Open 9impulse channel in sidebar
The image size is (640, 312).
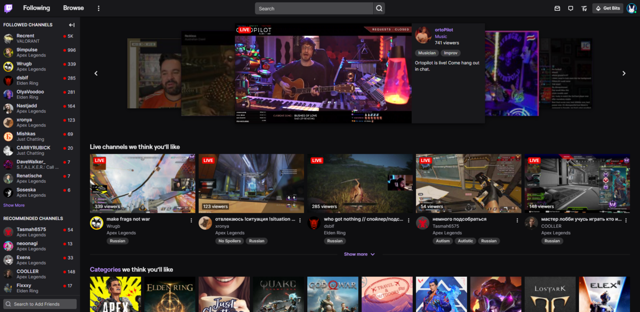(40, 53)
